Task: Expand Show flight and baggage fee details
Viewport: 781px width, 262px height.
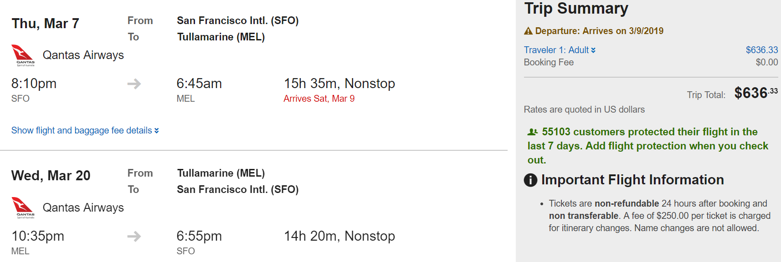Action: click(x=85, y=130)
